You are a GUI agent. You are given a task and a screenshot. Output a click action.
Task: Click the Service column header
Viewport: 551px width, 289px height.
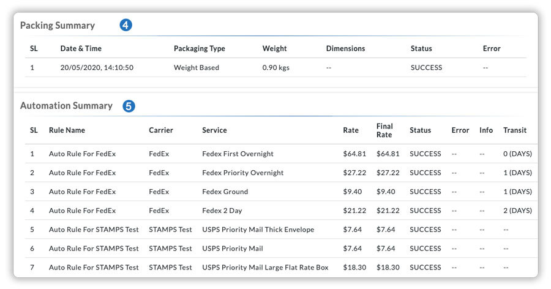[x=214, y=130]
